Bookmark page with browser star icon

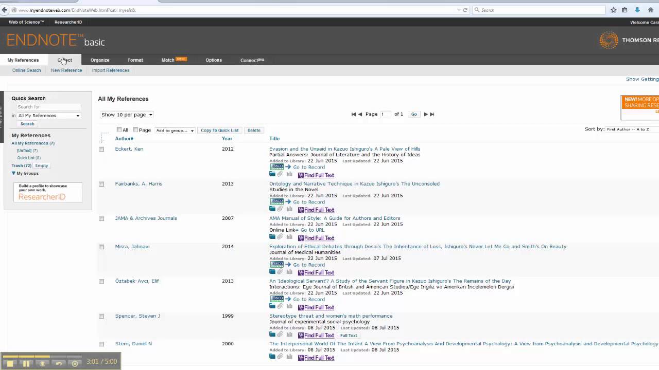(613, 10)
